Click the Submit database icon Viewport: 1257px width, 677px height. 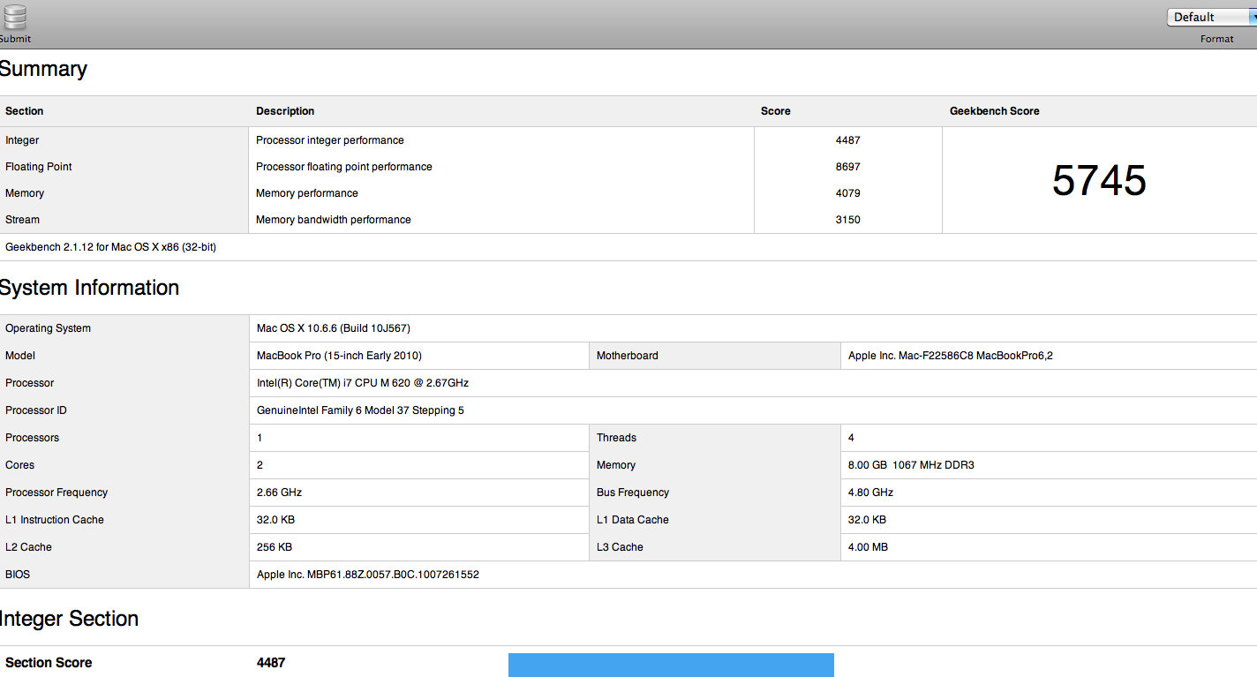(14, 18)
